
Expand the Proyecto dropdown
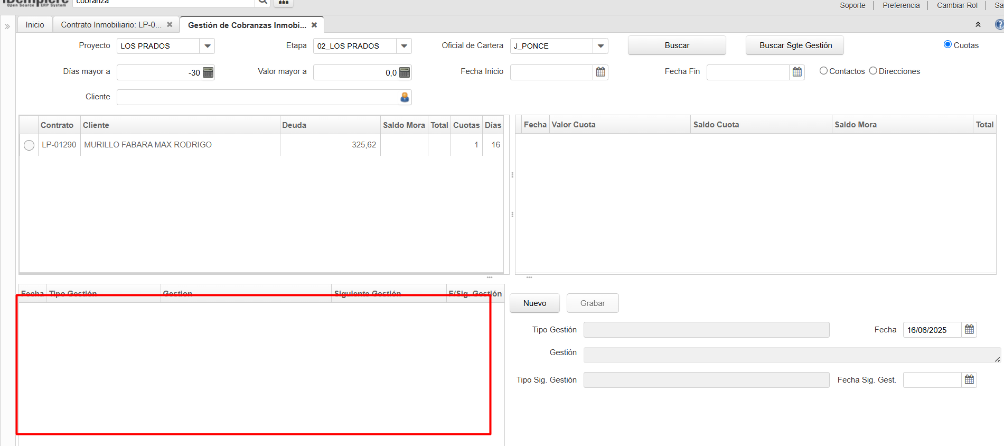[x=208, y=46]
